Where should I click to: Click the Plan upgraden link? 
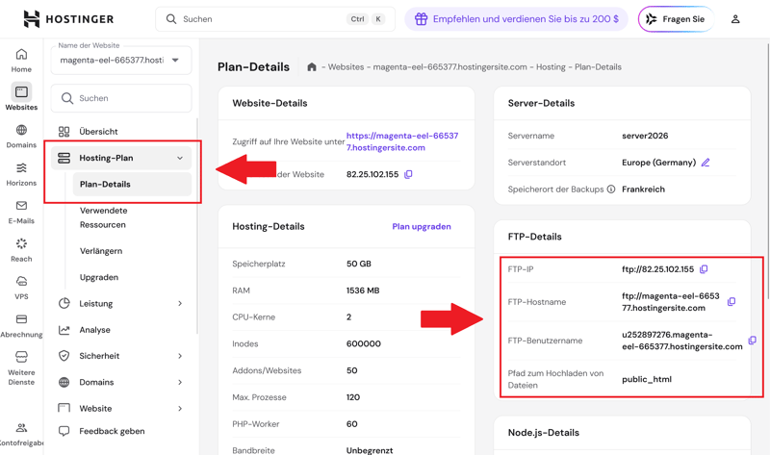pyautogui.click(x=421, y=227)
